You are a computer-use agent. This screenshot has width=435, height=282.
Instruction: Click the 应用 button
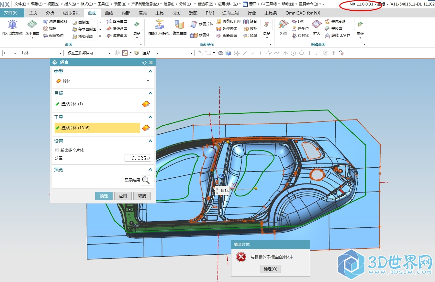click(x=123, y=196)
